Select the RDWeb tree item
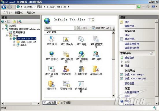The height and width of the screenshot is (111, 159). pos(23,45)
